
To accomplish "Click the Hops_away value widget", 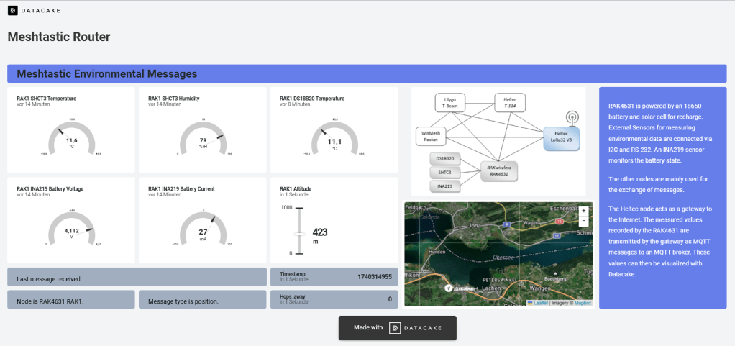I will click(333, 299).
